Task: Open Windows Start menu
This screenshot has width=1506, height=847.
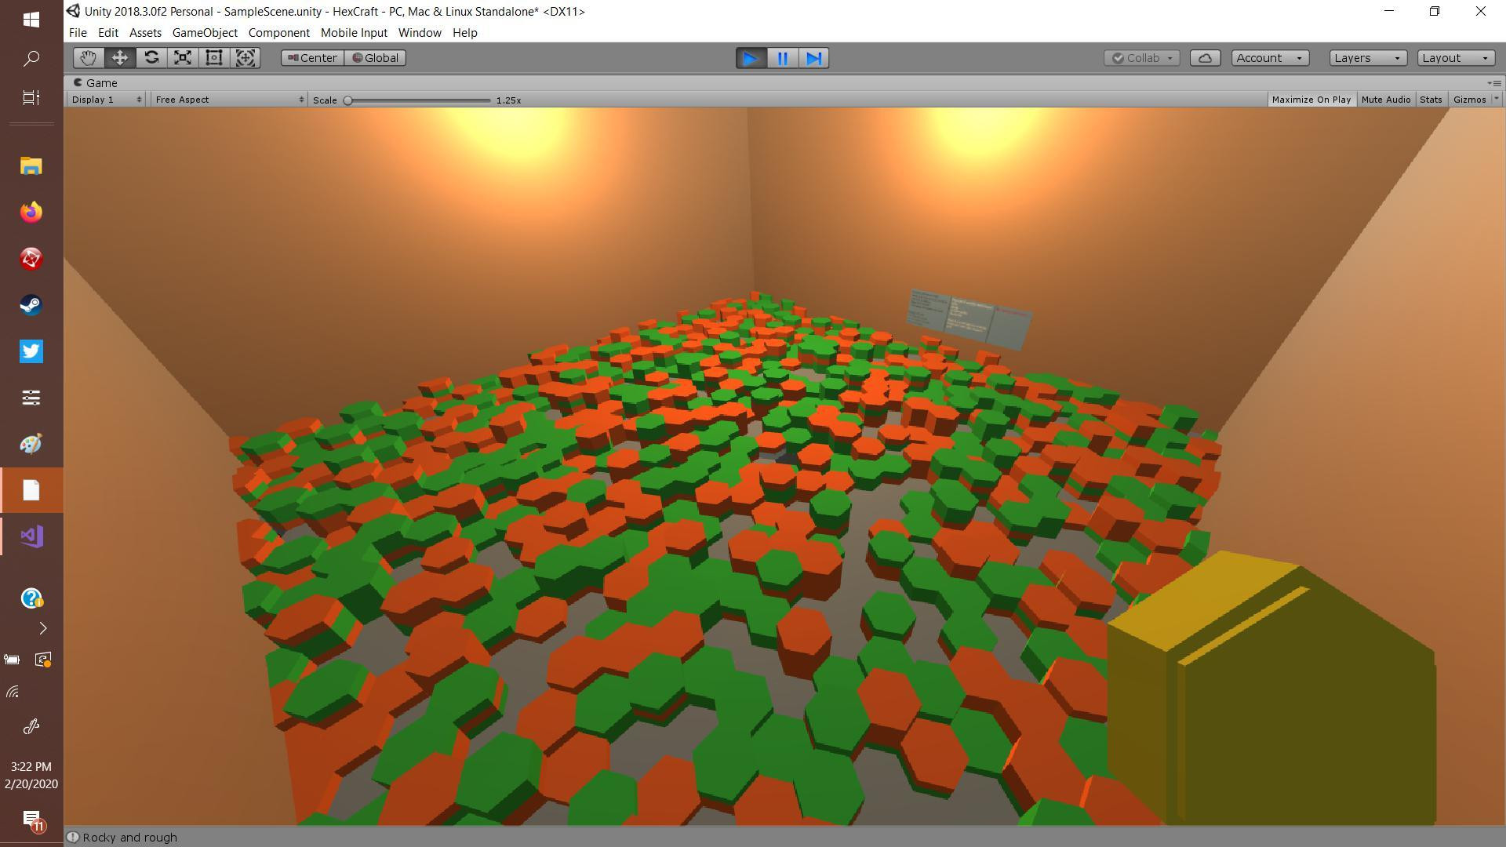Action: (x=31, y=20)
